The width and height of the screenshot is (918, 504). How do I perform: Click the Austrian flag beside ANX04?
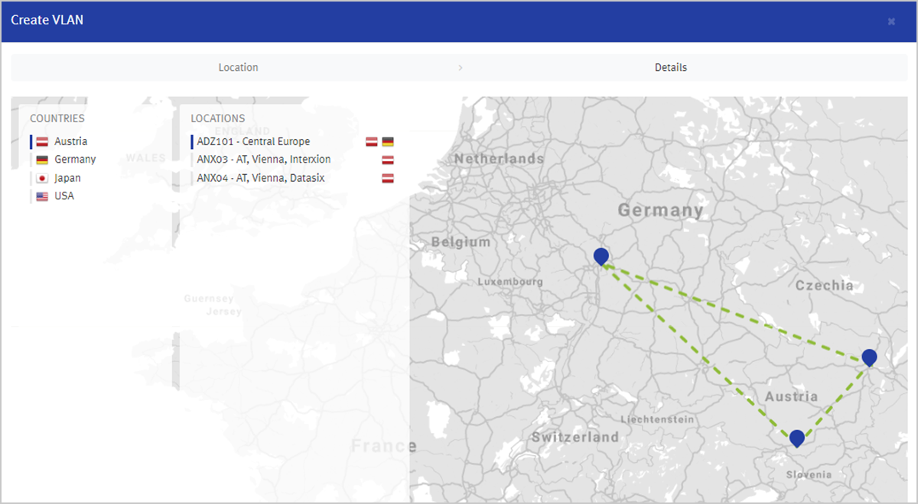coord(388,178)
